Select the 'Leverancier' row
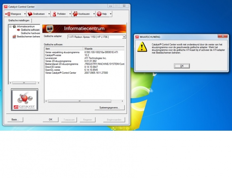 [x=84, y=58]
